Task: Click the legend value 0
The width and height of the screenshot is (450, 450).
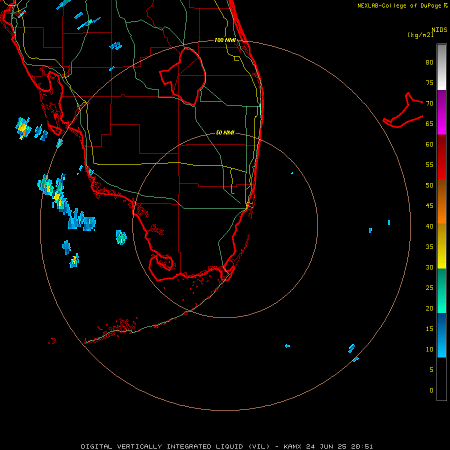Action: tap(431, 390)
